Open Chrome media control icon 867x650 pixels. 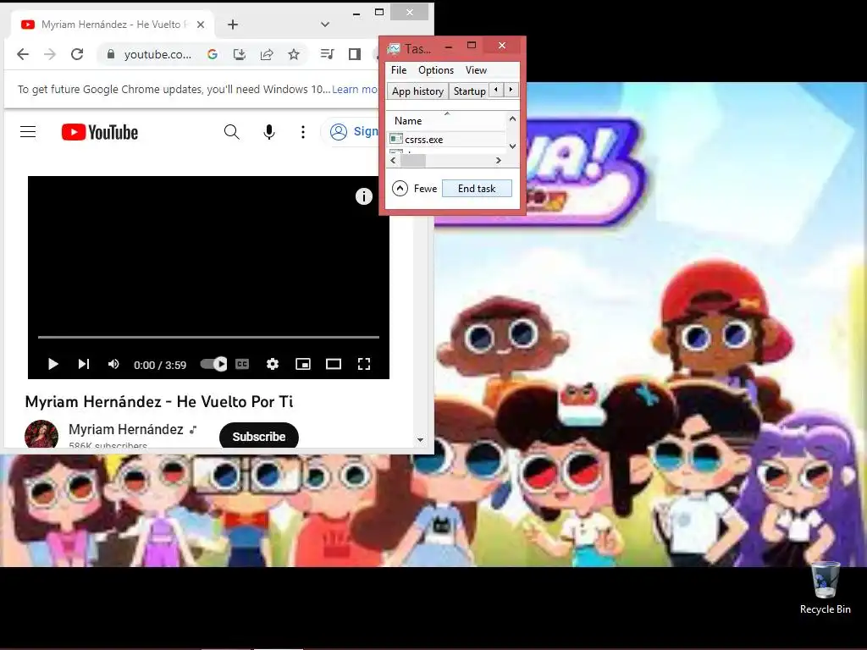[x=328, y=54]
